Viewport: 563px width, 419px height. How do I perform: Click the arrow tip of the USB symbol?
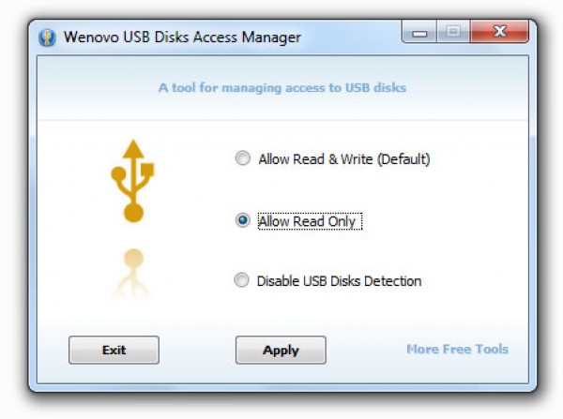point(134,147)
